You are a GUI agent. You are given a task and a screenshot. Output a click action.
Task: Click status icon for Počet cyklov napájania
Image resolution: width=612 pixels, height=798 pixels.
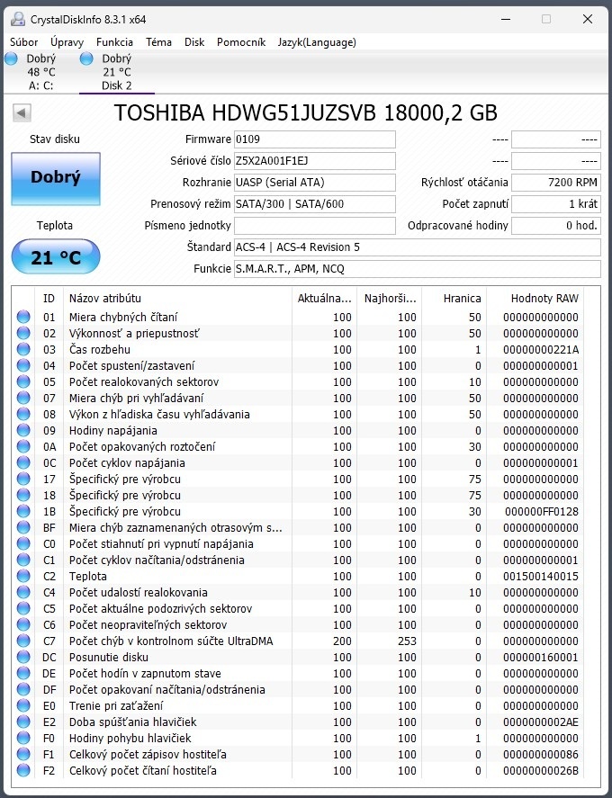point(23,463)
